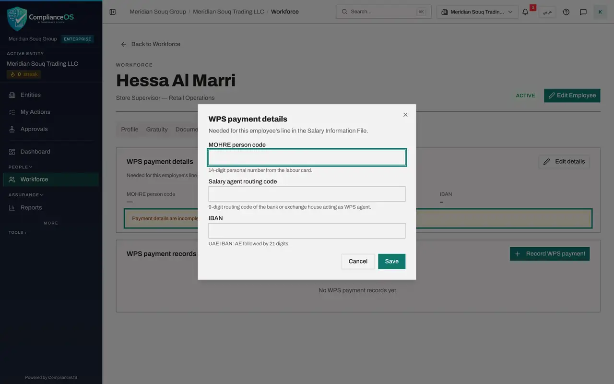Open Reports in the sidebar
614x384 pixels.
tap(51, 207)
